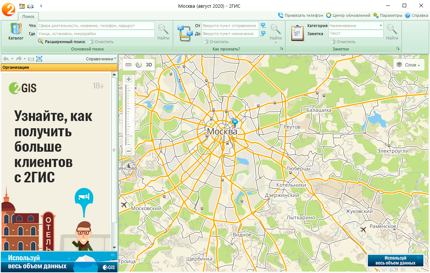Select the ruler measurement tool on map
The height and width of the screenshot is (273, 430).
(128, 65)
